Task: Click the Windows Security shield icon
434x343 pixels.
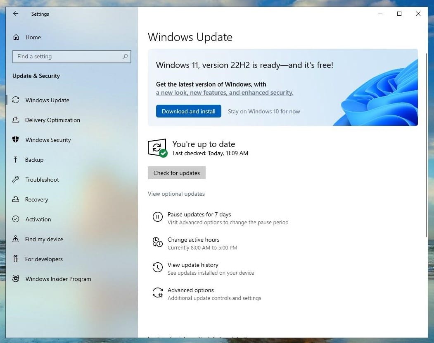Action: pos(16,139)
